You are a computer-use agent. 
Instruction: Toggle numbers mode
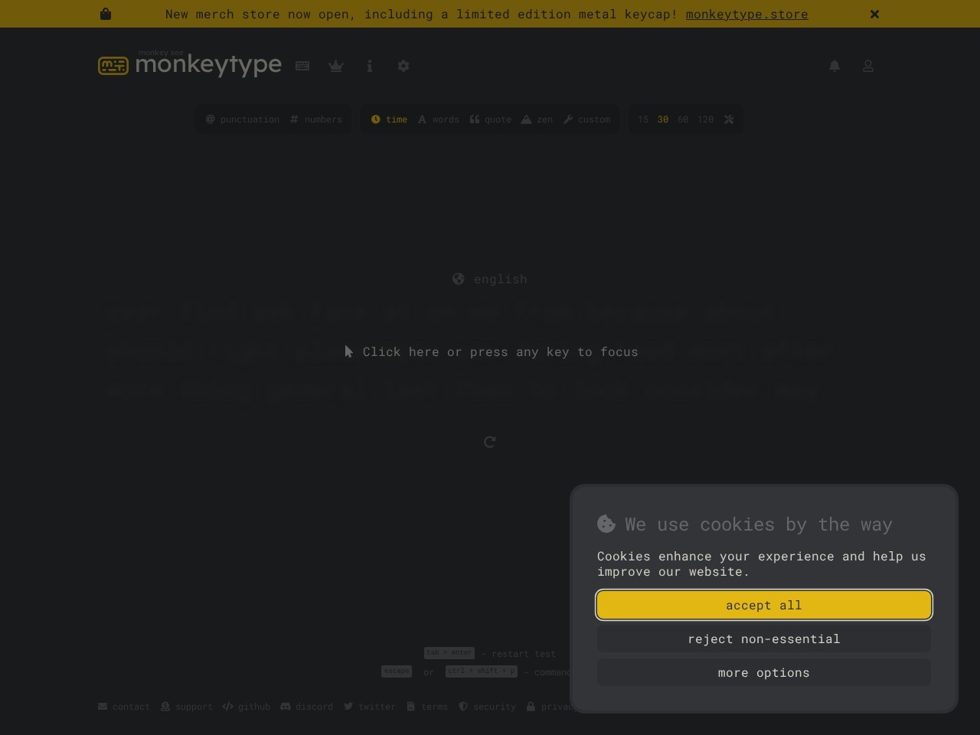pos(316,119)
